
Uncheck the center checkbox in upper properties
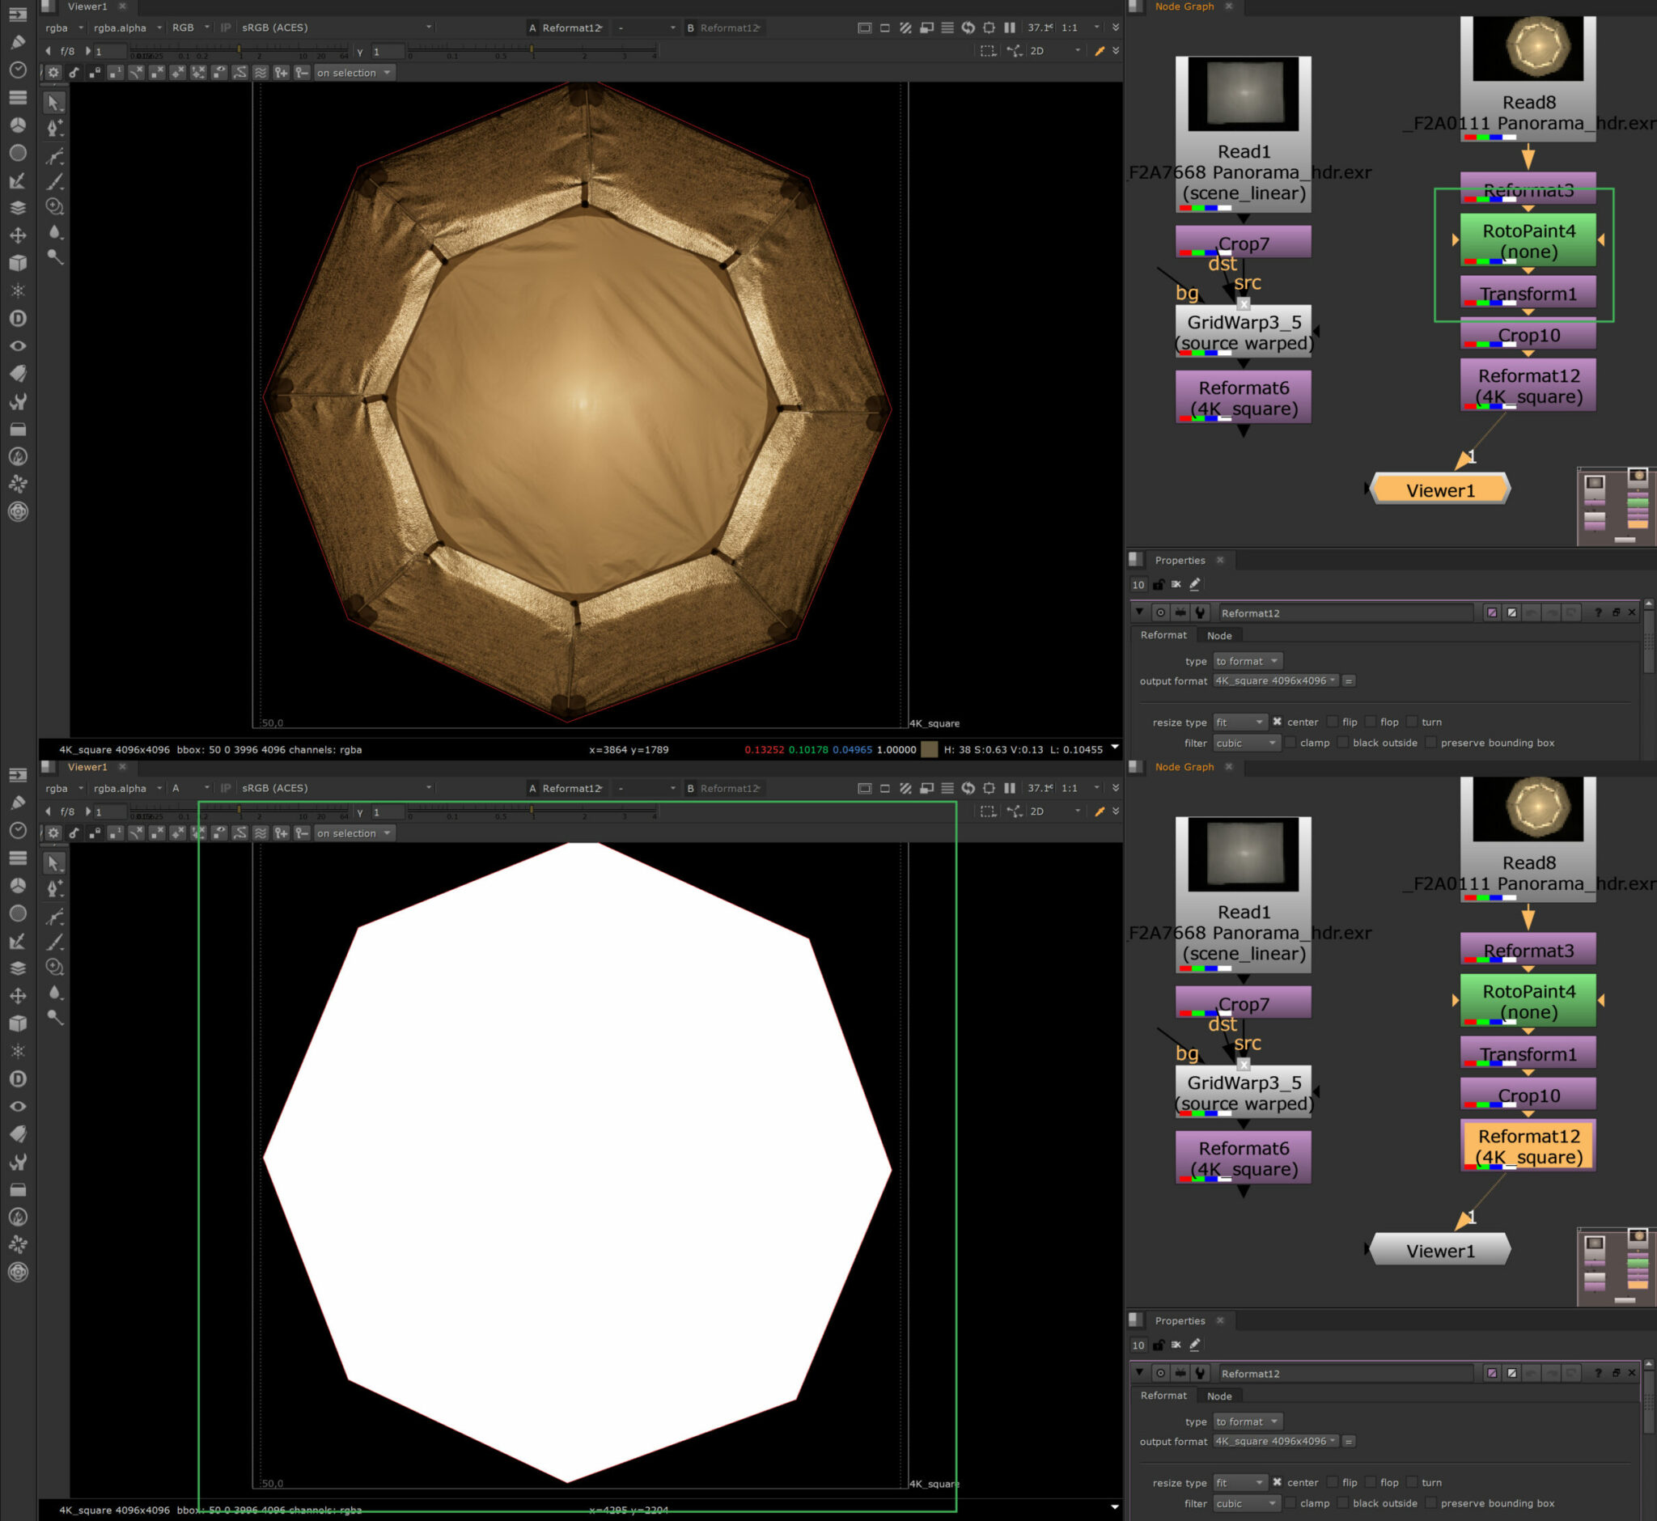[1277, 722]
